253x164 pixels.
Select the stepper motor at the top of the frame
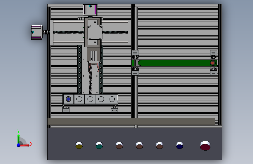[90, 10]
